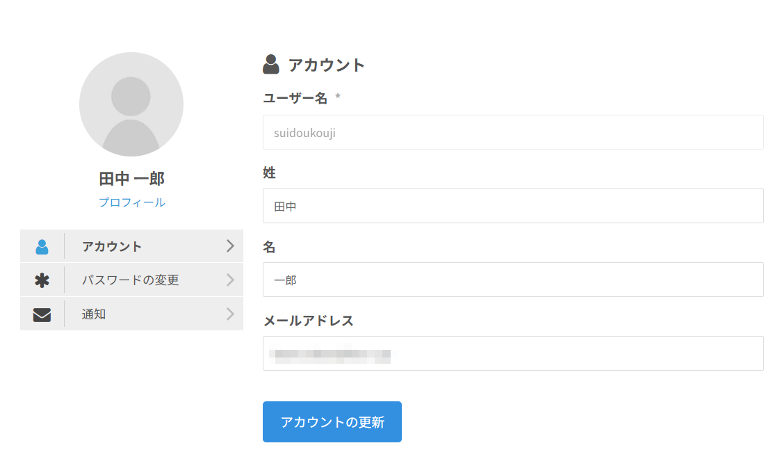Open the プロフィール link
773x466 pixels.
[131, 202]
